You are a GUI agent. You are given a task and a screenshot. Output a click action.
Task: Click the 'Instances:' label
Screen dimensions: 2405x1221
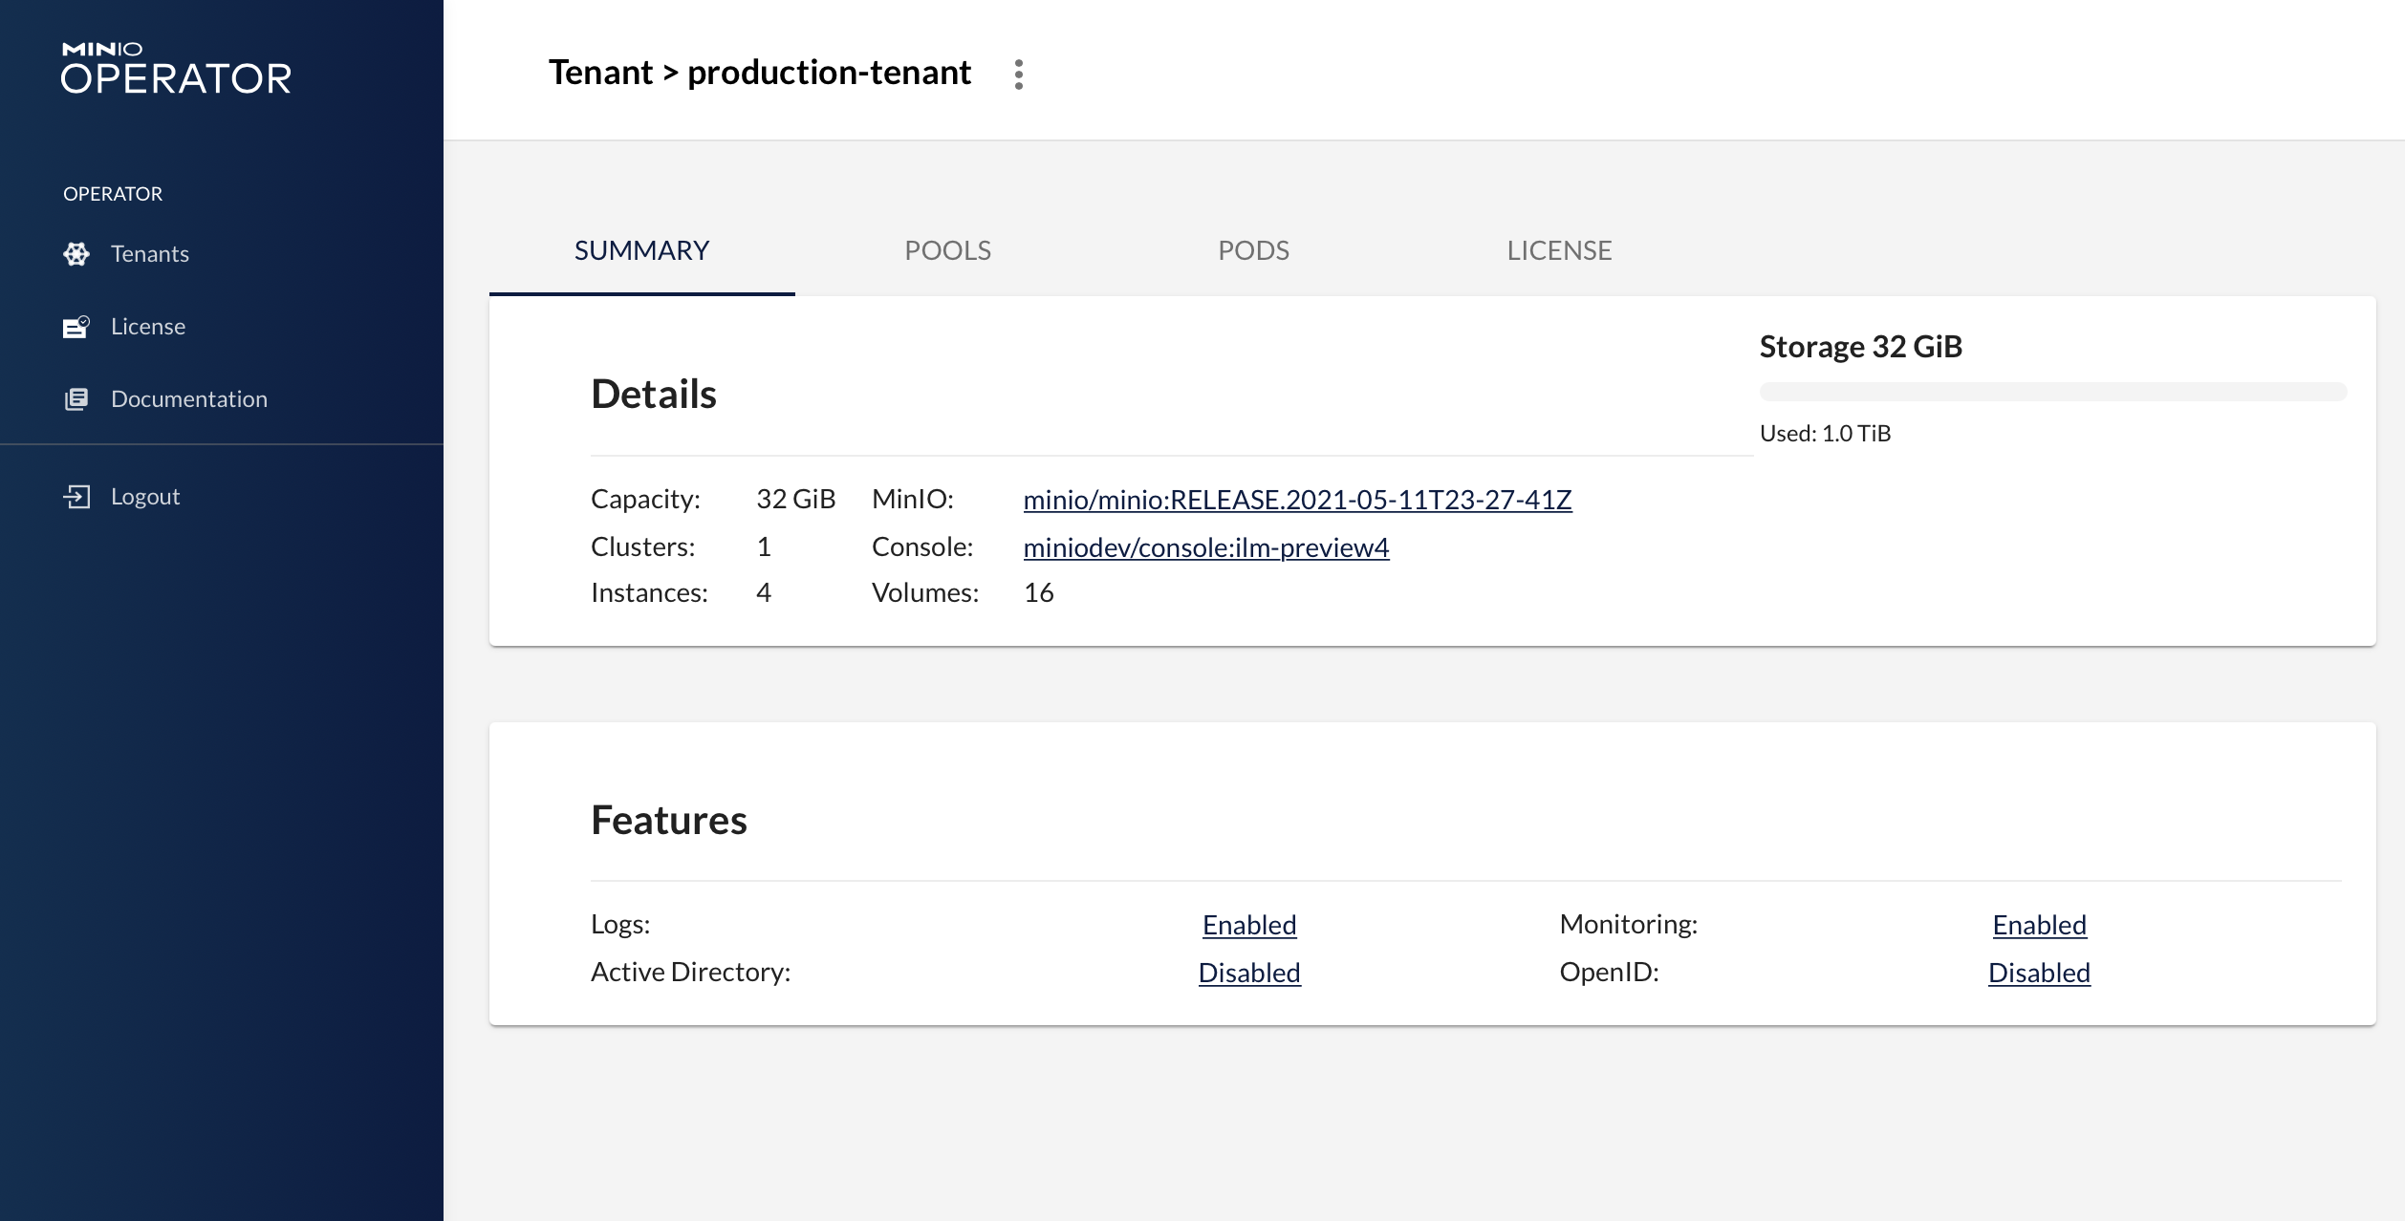point(650,592)
